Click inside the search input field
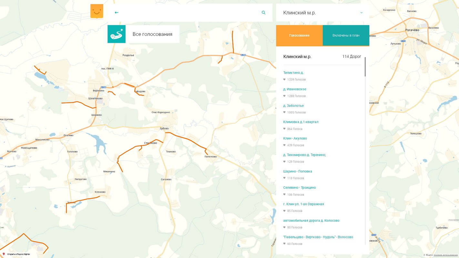 (190, 13)
